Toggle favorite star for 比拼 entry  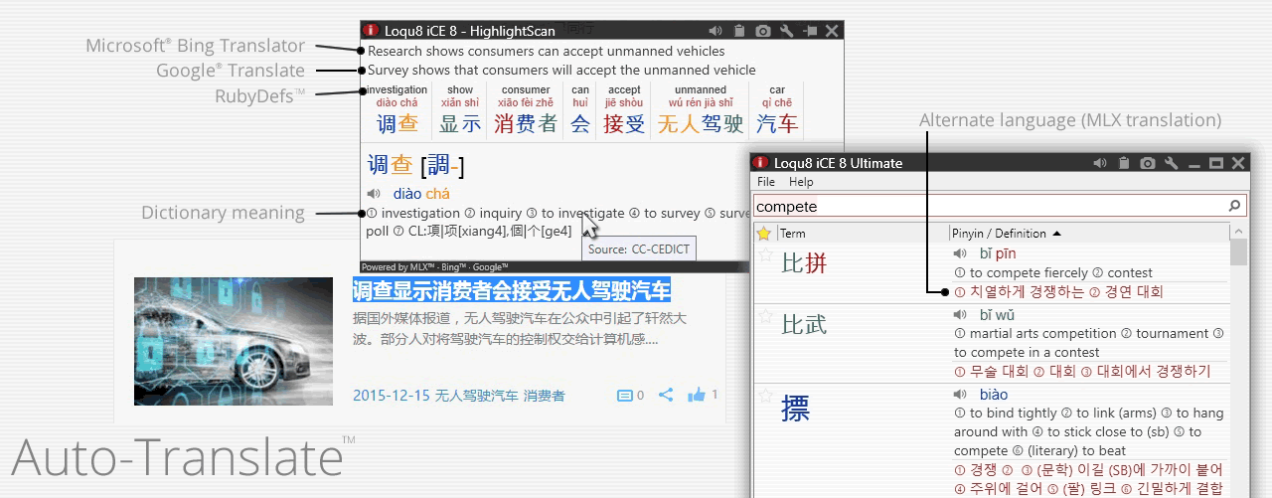766,254
